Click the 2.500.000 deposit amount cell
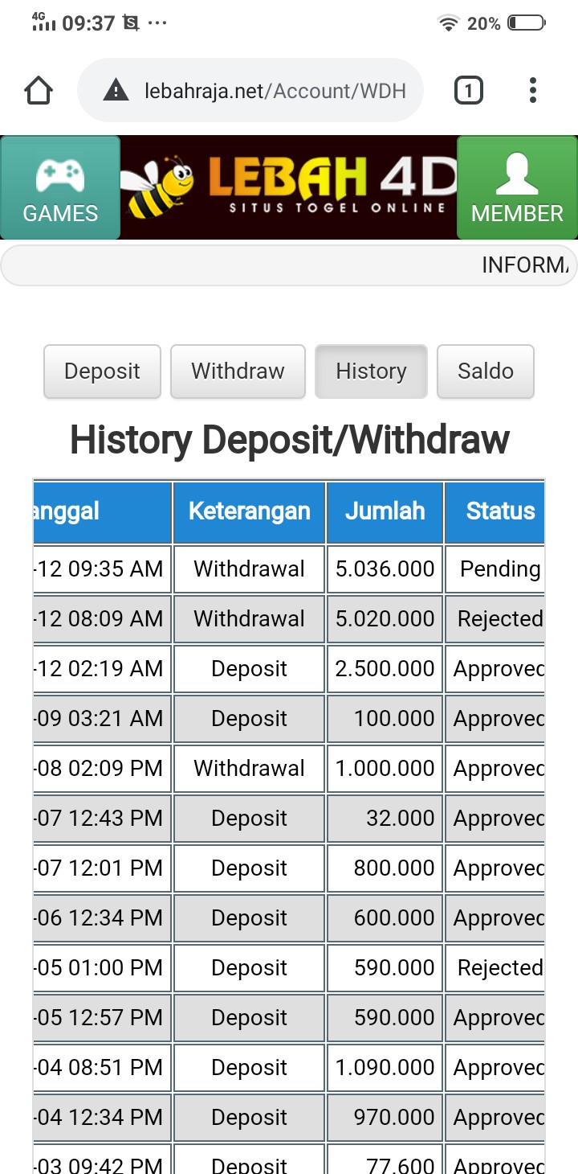This screenshot has height=1174, width=578. click(385, 669)
